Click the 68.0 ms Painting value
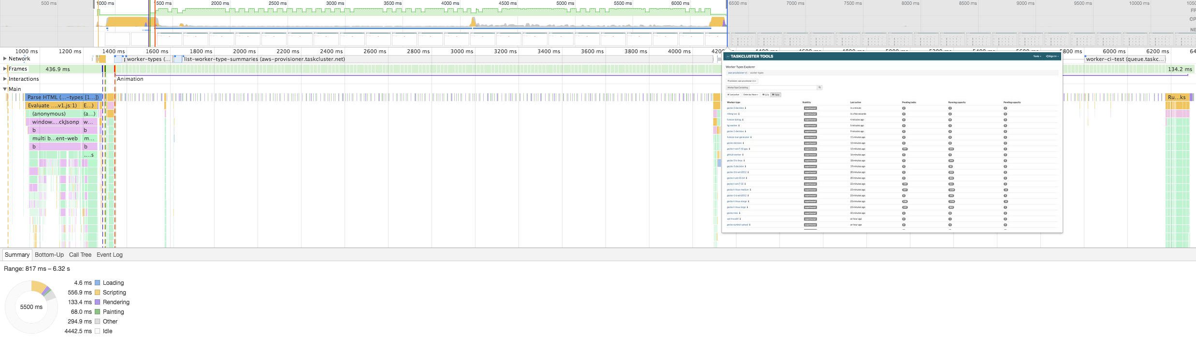The width and height of the screenshot is (1196, 338). (x=81, y=312)
